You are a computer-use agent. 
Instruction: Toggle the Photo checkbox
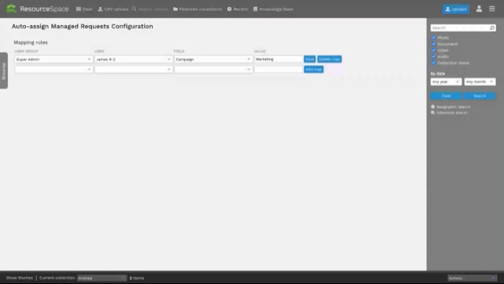(x=433, y=38)
